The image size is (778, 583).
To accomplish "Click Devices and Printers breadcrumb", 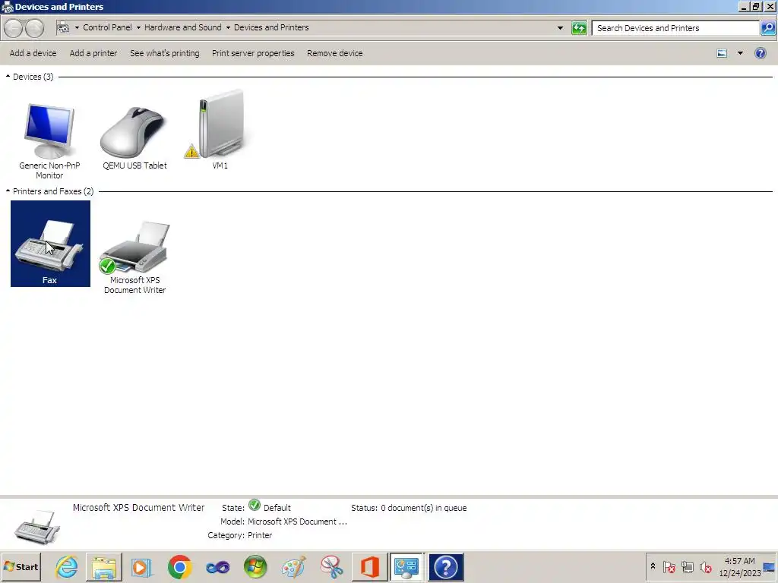I will pyautogui.click(x=271, y=28).
